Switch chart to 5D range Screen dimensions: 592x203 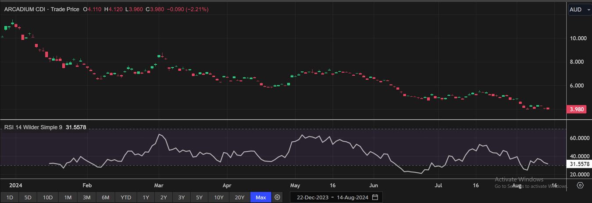coord(28,197)
